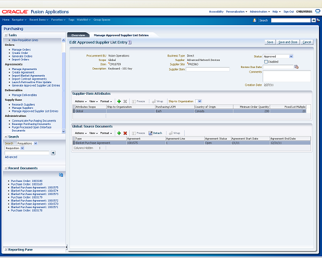Screen dimensions: 322x258
Task: Select Manage Approved Supplier List Entries tab
Action: (x=121, y=35)
